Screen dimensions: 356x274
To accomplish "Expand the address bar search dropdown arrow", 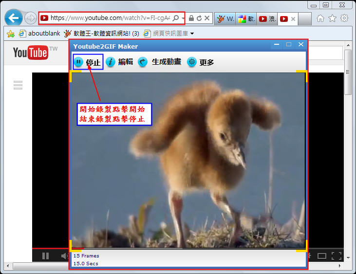I will [x=183, y=18].
